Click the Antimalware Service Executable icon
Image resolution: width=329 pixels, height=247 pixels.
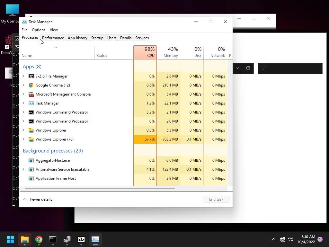[31, 169]
